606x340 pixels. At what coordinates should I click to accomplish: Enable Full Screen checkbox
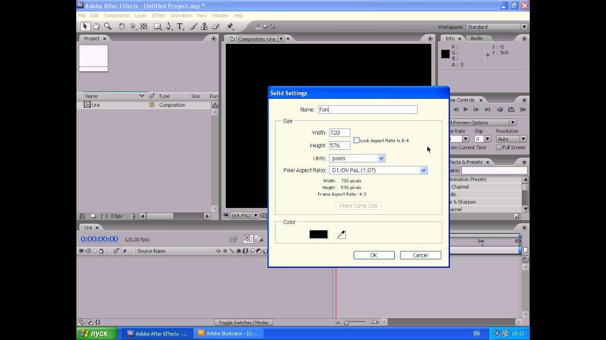coord(499,147)
